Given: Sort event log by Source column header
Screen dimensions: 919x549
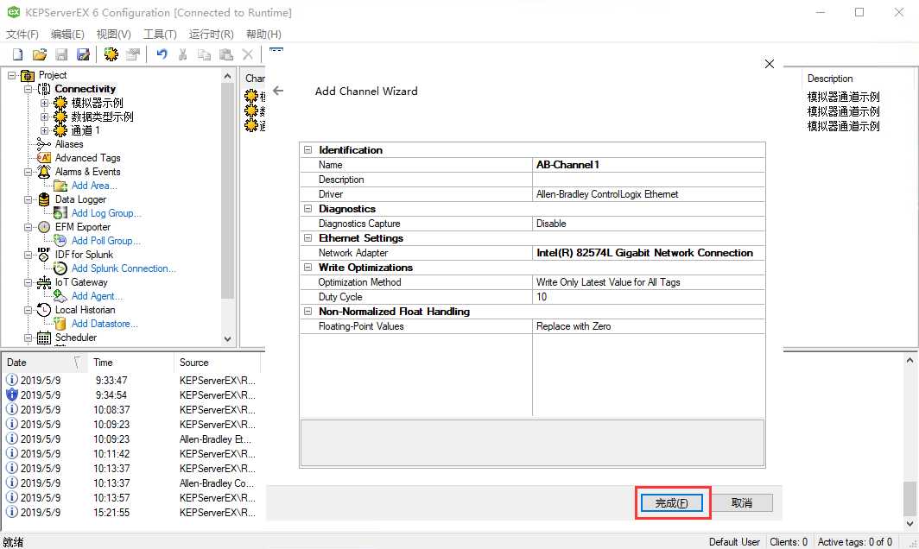Looking at the screenshot, I should click(x=217, y=363).
